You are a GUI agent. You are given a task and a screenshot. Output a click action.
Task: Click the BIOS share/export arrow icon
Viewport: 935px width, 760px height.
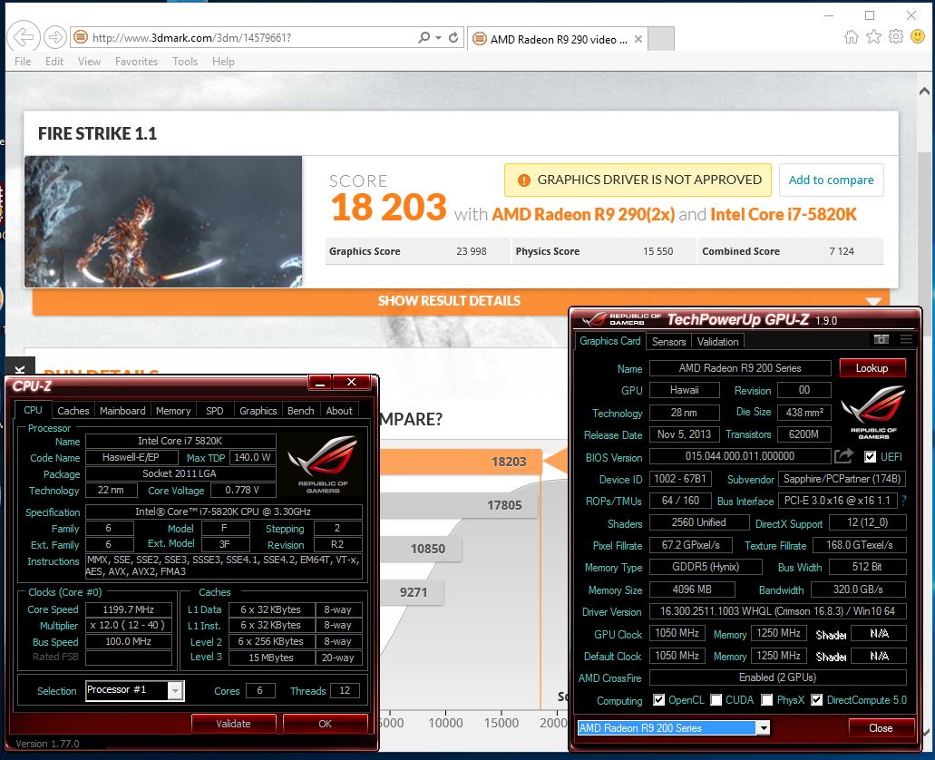click(x=843, y=456)
